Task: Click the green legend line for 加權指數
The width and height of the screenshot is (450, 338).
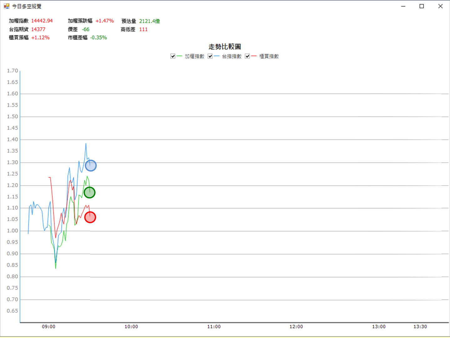Action: coord(179,56)
